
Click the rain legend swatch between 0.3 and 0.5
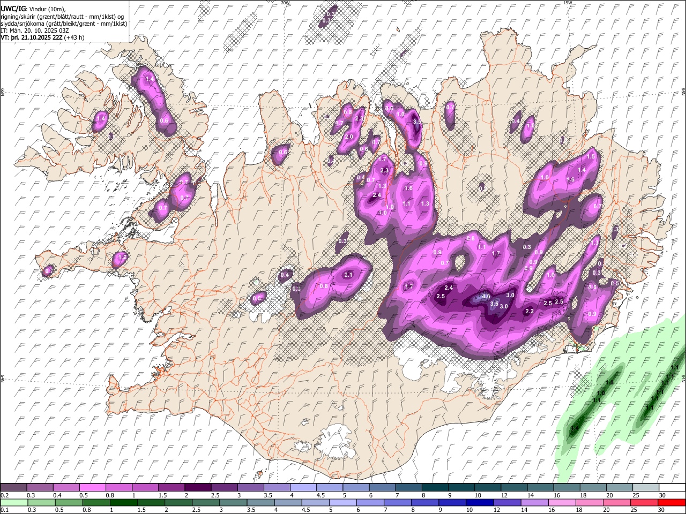(41, 502)
